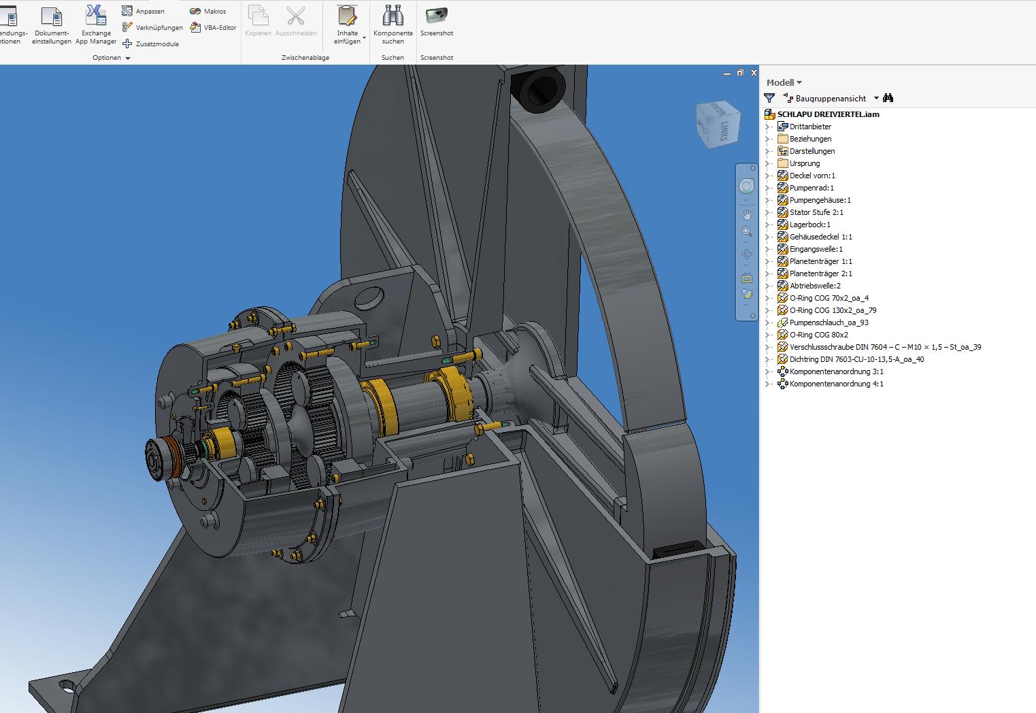1036x713 pixels.
Task: Expand the Ursprung folder in the model tree
Action: (769, 163)
